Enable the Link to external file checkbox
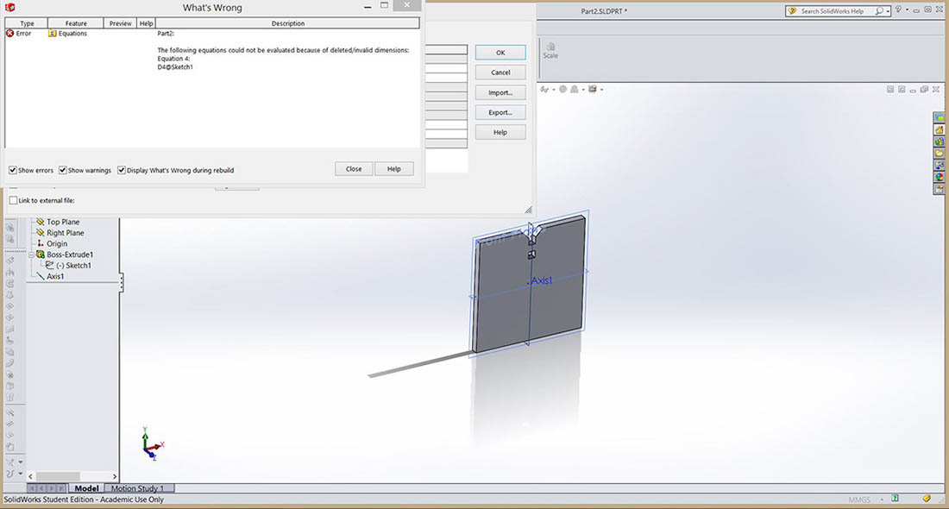 tap(13, 200)
